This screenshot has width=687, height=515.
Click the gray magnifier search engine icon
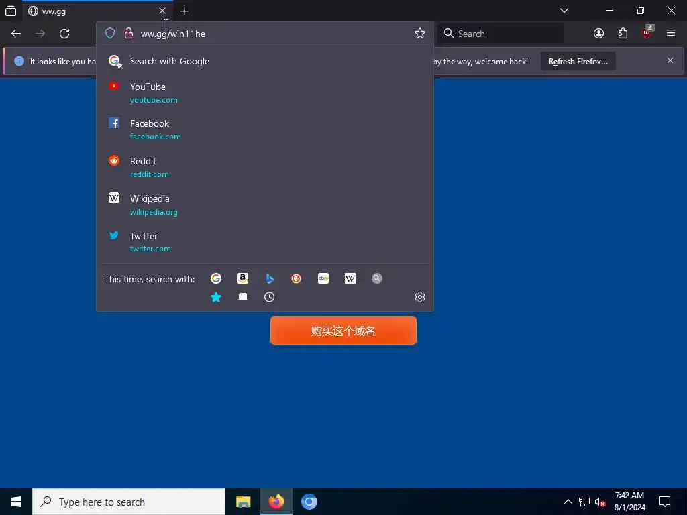point(377,278)
